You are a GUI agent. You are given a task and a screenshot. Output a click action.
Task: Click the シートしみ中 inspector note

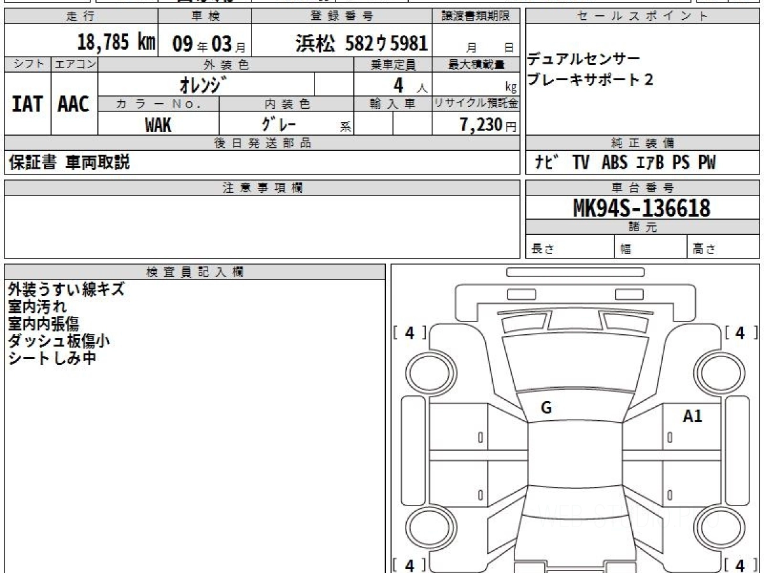pos(52,358)
